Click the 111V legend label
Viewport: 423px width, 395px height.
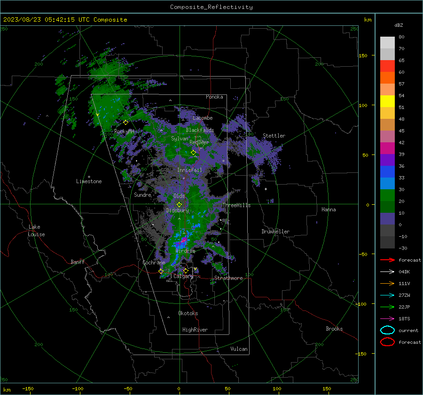(x=404, y=283)
